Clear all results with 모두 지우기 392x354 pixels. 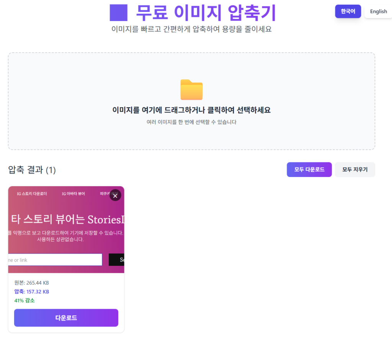pos(355,169)
